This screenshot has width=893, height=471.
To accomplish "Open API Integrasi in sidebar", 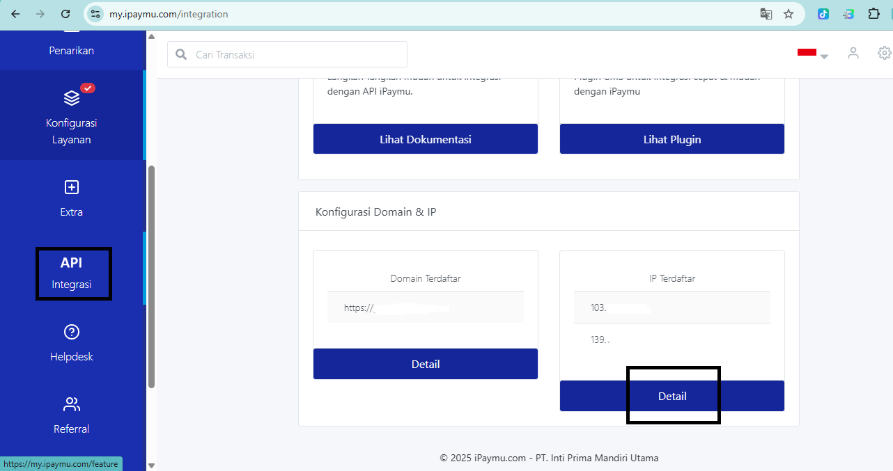I will coord(73,273).
